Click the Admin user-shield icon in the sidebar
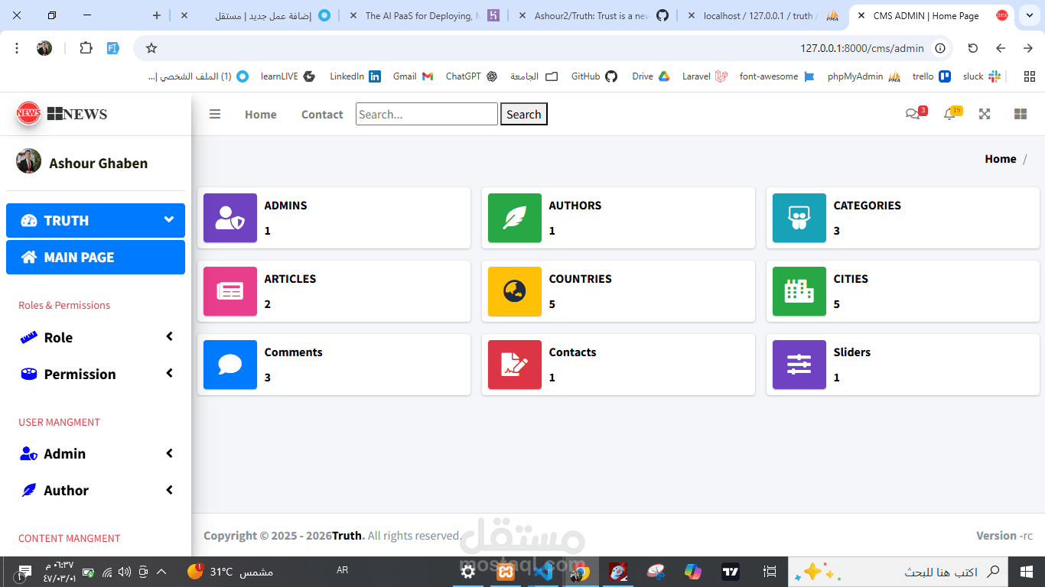 [x=28, y=454]
